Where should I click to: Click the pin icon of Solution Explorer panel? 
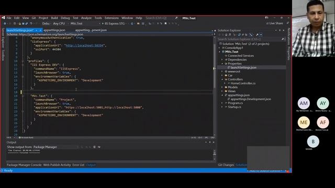click(280, 30)
